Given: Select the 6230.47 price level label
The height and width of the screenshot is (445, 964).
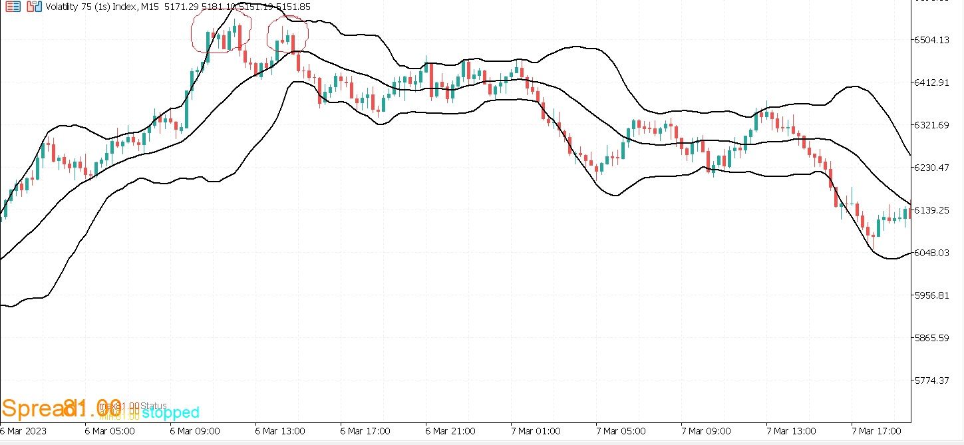Looking at the screenshot, I should (x=933, y=168).
